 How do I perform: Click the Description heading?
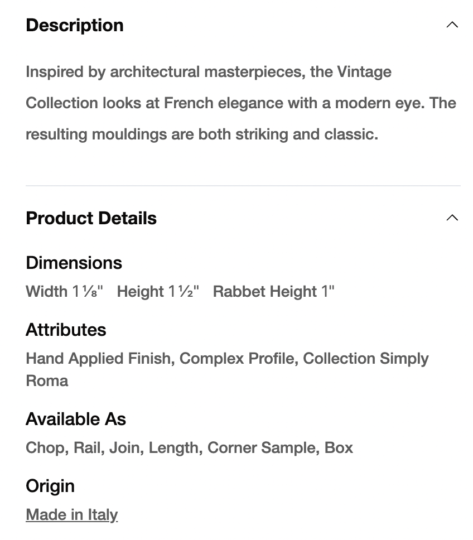[75, 25]
